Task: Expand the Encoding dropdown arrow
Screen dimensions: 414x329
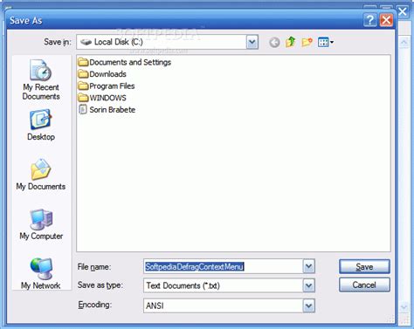Action: point(308,305)
